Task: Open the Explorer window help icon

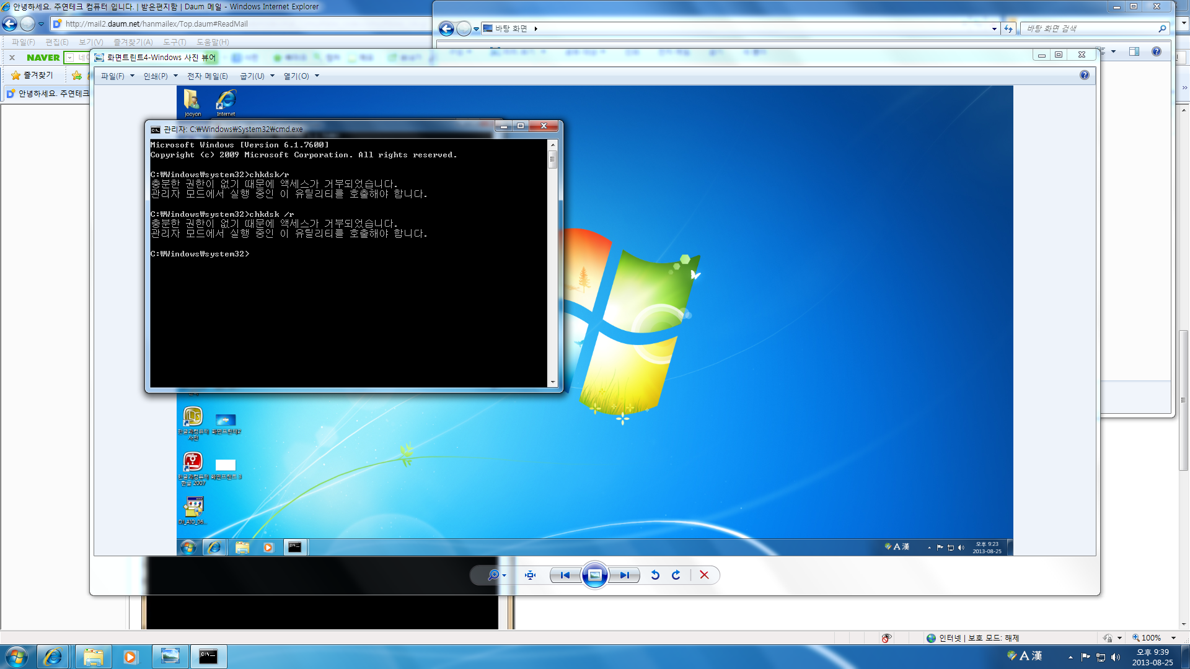Action: pos(1157,51)
